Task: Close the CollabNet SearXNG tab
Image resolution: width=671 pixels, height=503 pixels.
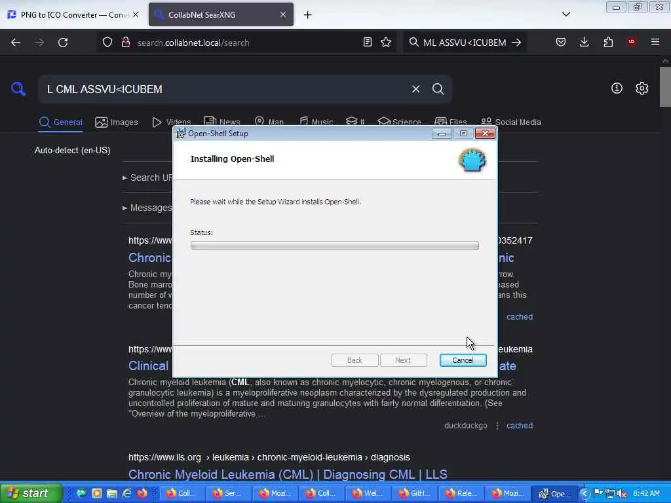Action: 283,14
